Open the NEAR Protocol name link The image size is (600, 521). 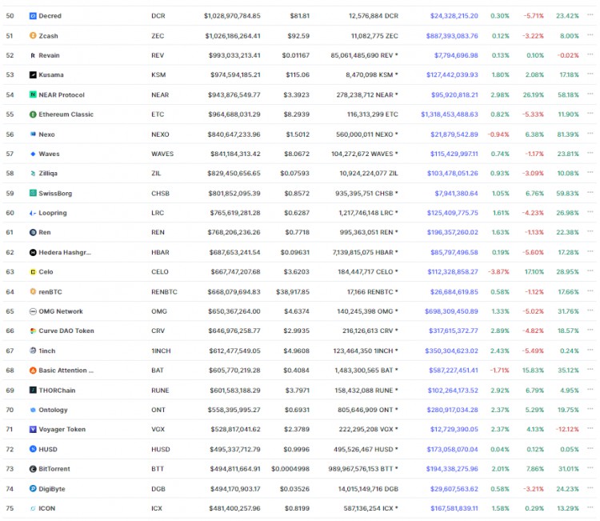coord(62,94)
